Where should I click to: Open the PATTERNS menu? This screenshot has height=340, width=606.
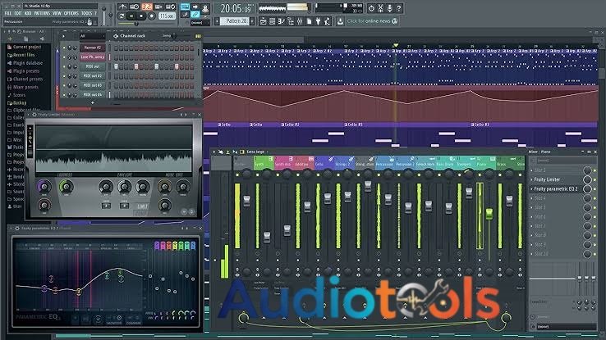point(42,13)
